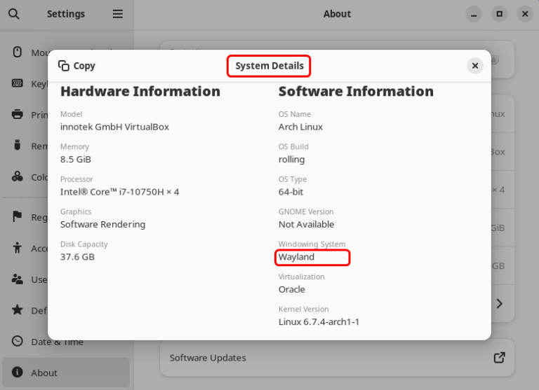Click the search icon in Settings header
This screenshot has height=390, width=539.
point(14,14)
